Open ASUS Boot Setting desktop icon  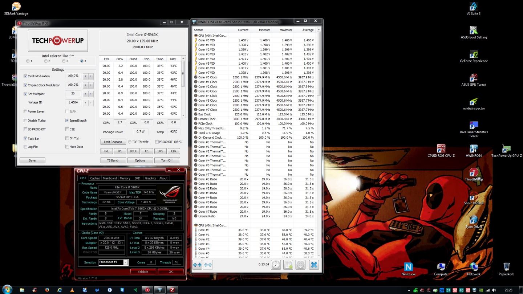coord(474,33)
